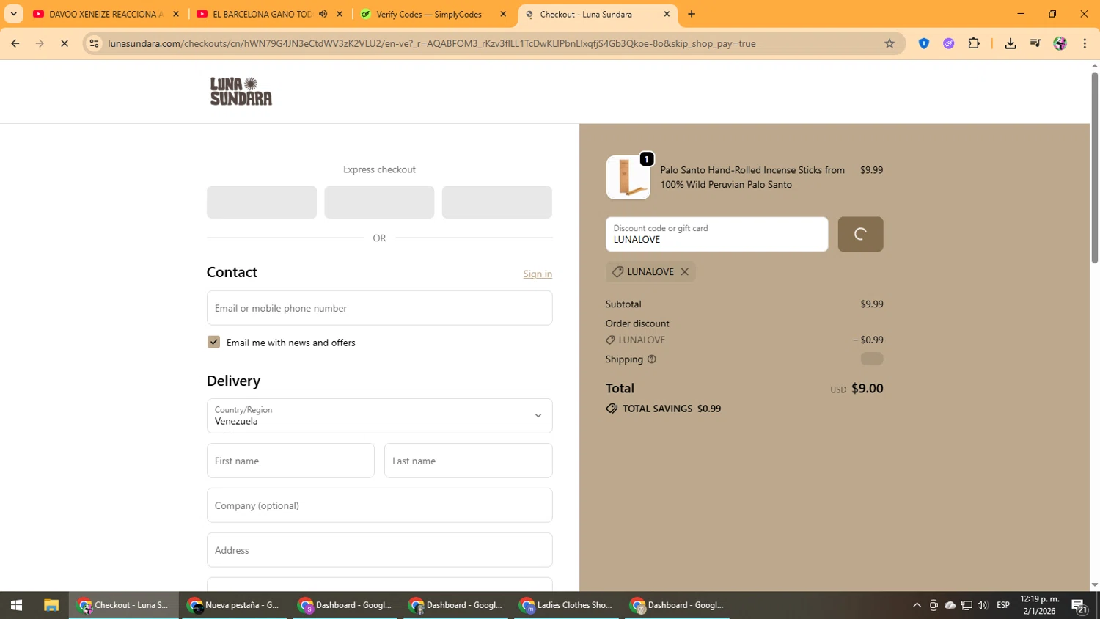Stop loading the page

coord(65,43)
